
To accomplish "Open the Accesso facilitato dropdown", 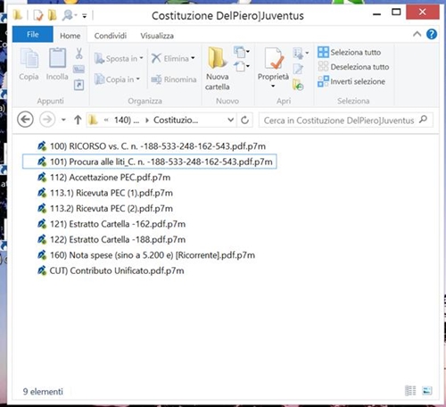I will 242,66.
